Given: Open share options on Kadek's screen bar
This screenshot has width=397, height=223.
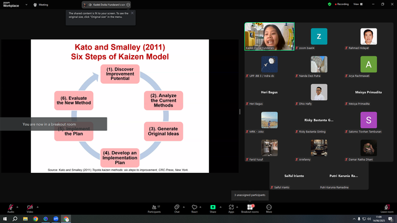Looking at the screenshot, I should pos(128,4).
